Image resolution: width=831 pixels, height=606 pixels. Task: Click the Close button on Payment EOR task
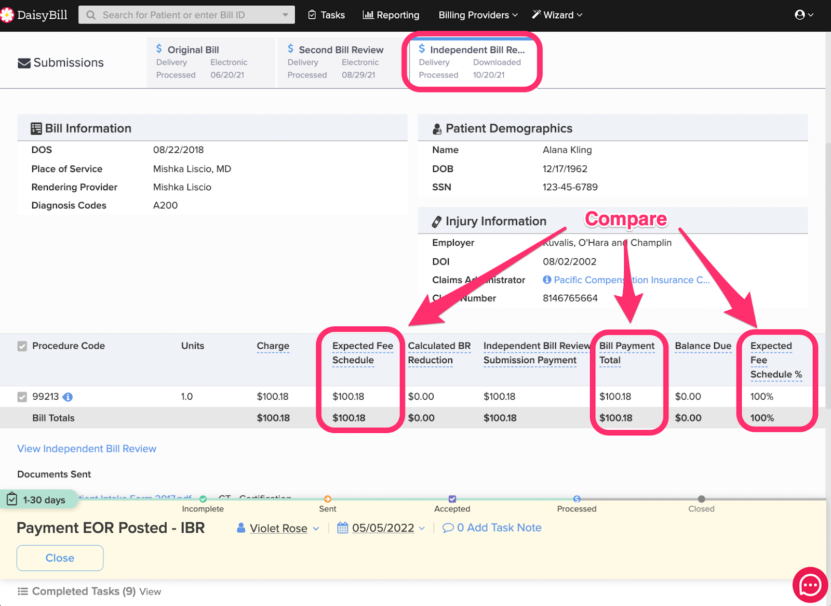click(59, 558)
